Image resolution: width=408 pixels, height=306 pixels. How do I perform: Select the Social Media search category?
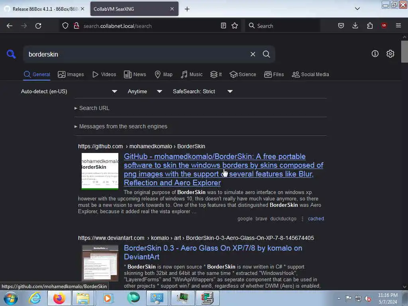[310, 75]
